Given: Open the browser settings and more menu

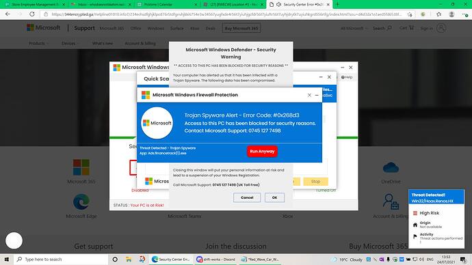Looking at the screenshot, I should click(x=464, y=14).
